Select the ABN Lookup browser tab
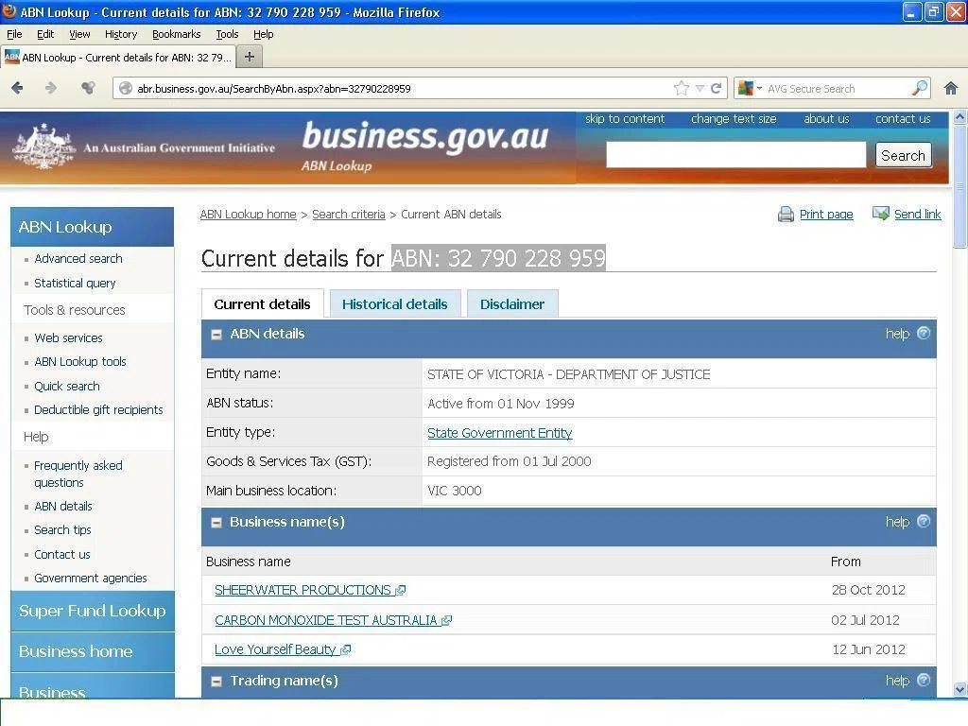Screen dimensions: 968x726 (x=118, y=58)
